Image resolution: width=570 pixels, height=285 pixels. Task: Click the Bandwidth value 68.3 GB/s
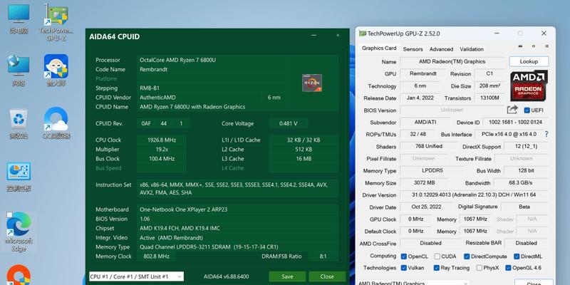521,183
